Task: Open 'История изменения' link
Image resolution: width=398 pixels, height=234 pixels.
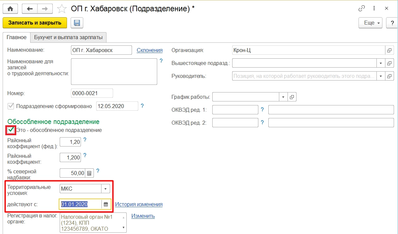Action: 139,205
